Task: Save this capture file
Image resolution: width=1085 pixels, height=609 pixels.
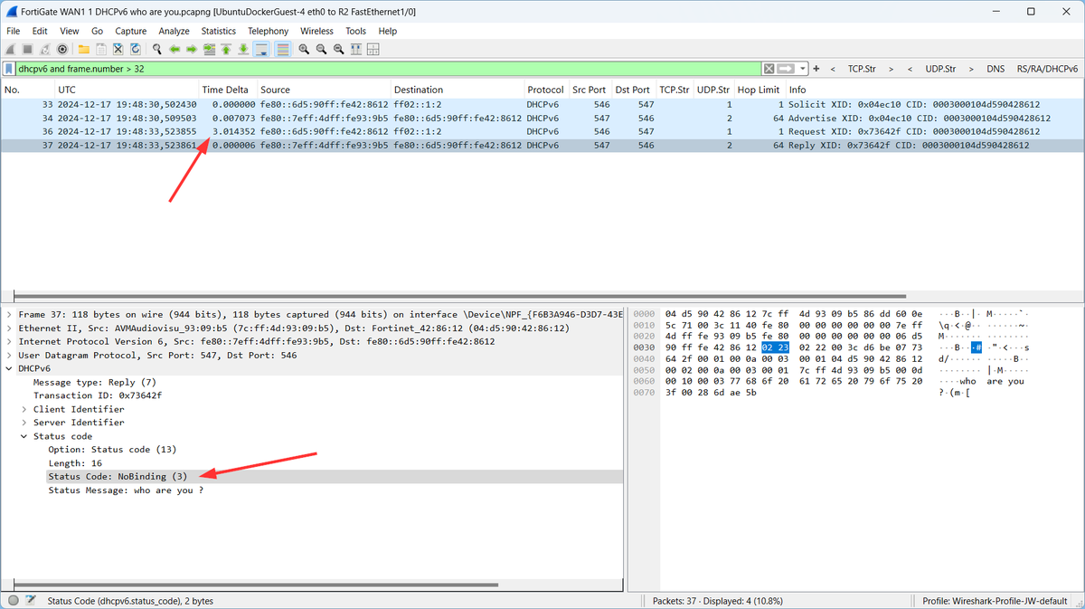Action: 100,49
